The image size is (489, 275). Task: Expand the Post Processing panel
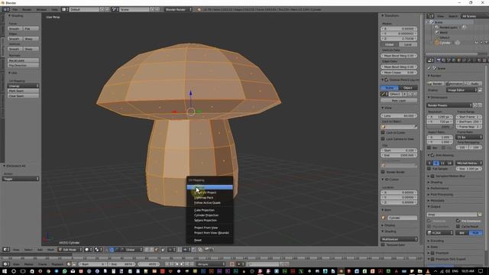coord(442,195)
